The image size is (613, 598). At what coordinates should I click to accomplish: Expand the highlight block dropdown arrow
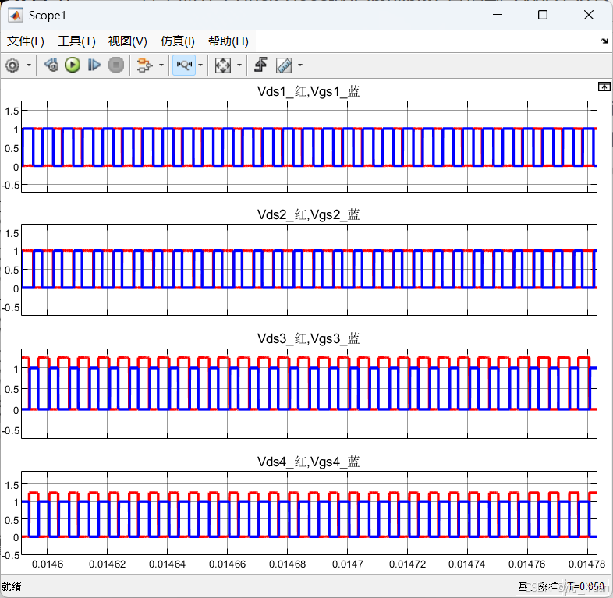pyautogui.click(x=161, y=65)
